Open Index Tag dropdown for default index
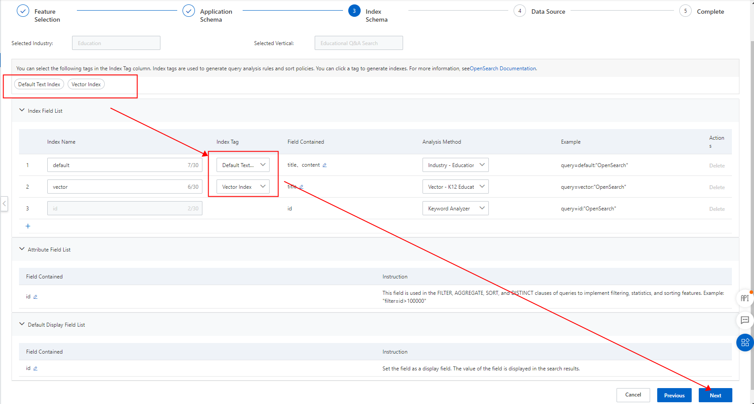754x404 pixels. click(243, 165)
